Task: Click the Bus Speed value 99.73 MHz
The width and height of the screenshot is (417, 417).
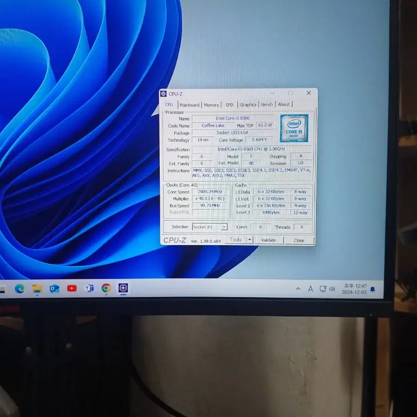Action: pyautogui.click(x=210, y=205)
